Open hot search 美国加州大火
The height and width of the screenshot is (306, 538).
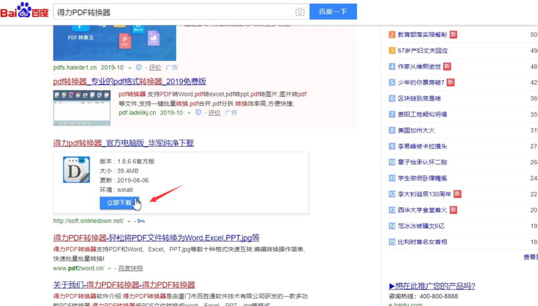(417, 131)
